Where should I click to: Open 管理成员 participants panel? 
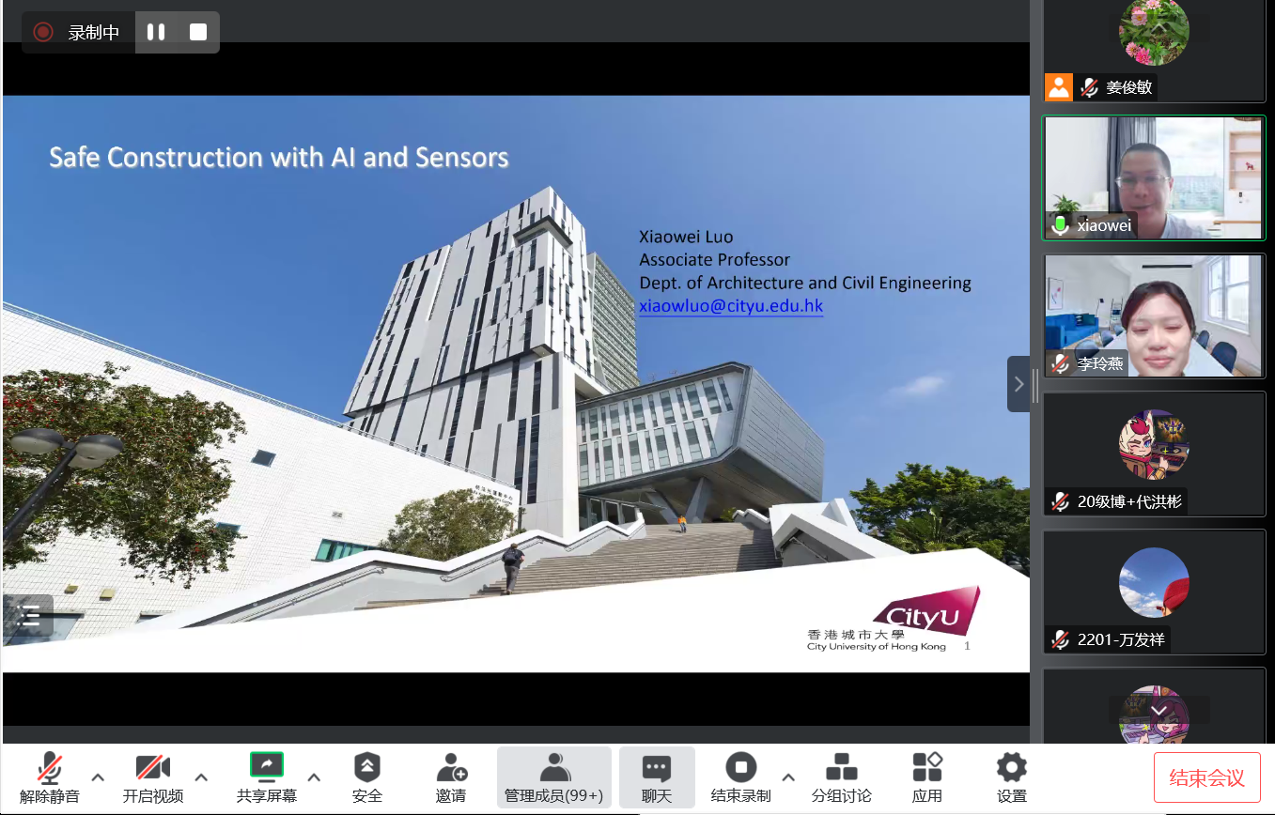pyautogui.click(x=553, y=777)
